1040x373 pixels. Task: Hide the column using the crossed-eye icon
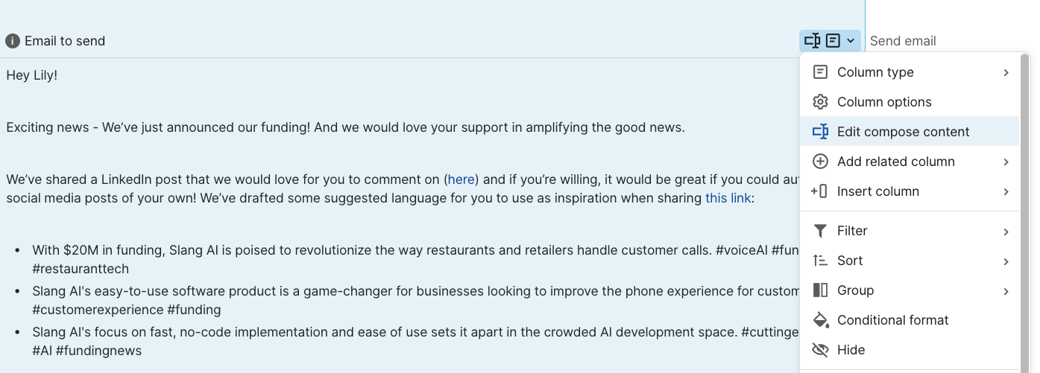[x=820, y=350]
